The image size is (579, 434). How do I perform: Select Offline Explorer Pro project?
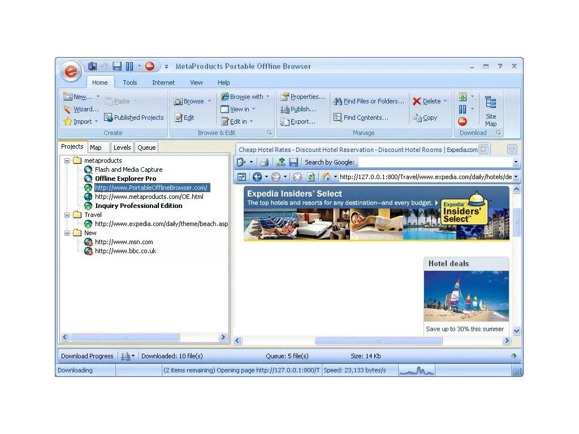[126, 179]
